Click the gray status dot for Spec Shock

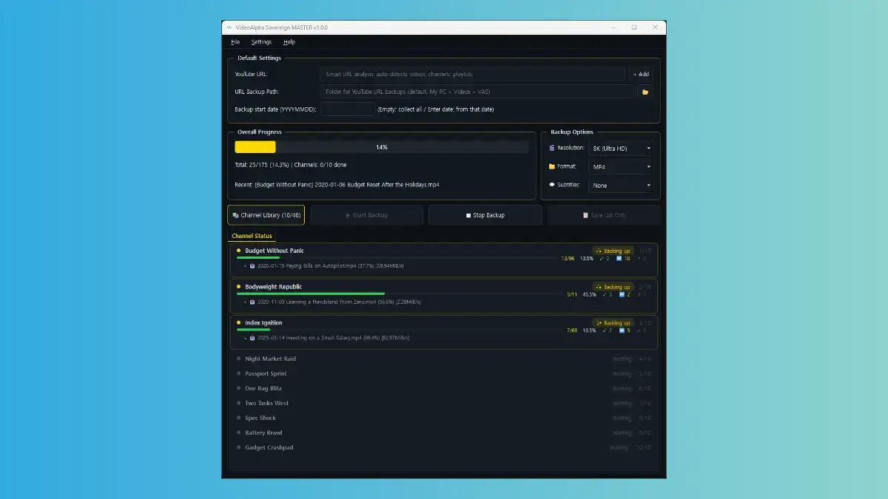tap(238, 418)
